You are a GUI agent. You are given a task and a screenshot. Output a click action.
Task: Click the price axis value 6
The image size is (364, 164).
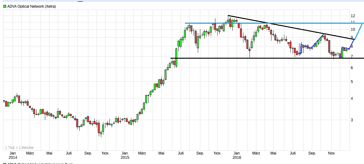(352, 68)
